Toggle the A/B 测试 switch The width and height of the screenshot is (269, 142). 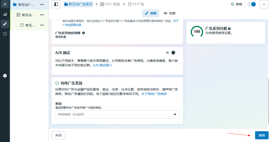coord(175,53)
